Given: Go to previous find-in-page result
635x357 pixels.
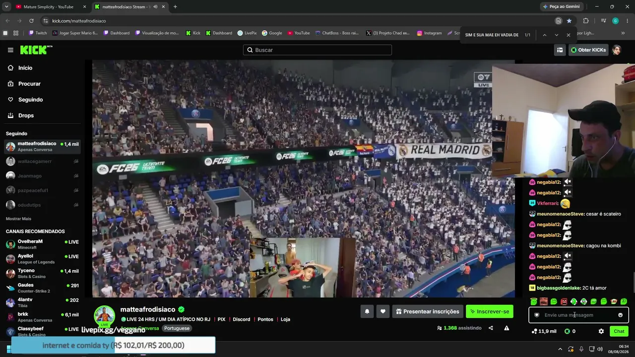Looking at the screenshot, I should point(544,35).
